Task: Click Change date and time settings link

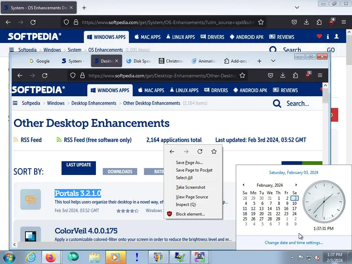Action: [x=294, y=243]
